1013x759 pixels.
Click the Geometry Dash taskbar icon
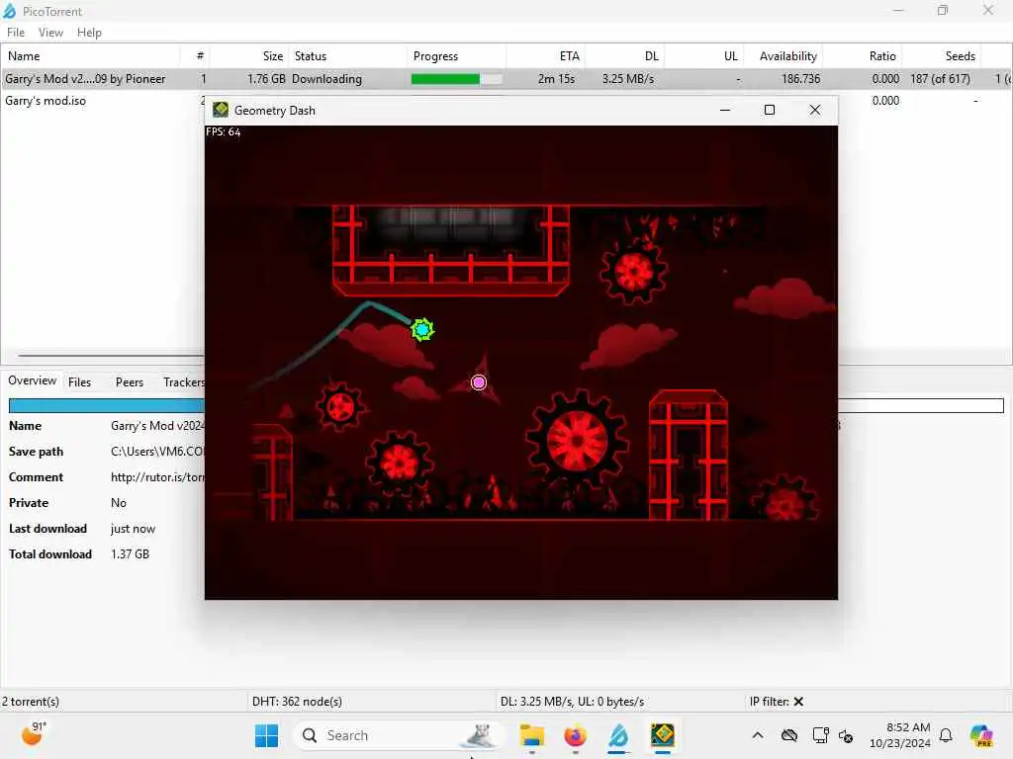(662, 735)
